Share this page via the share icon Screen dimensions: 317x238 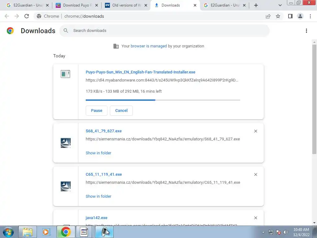click(x=268, y=16)
